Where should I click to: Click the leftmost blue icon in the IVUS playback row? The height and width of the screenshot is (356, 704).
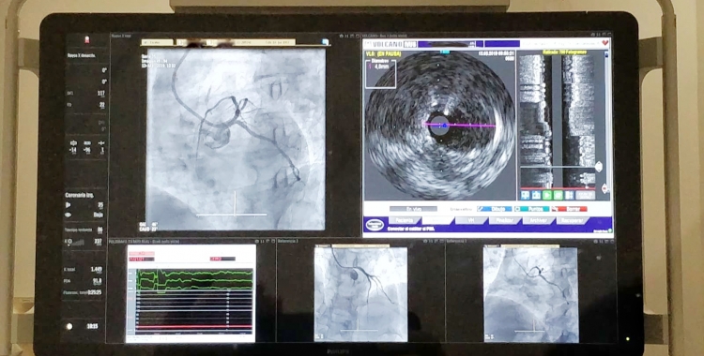tap(526, 195)
